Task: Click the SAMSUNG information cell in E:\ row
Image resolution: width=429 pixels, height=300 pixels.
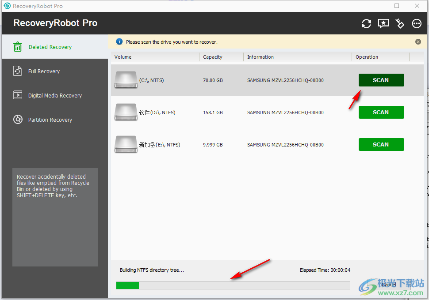Action: pos(285,145)
